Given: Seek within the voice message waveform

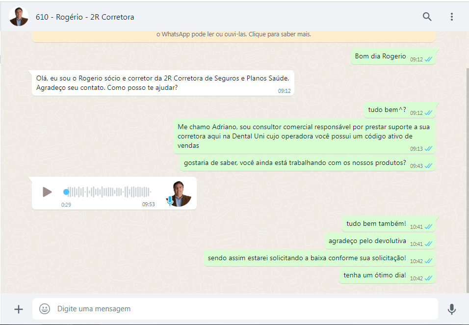Looking at the screenshot, I should pyautogui.click(x=107, y=192).
